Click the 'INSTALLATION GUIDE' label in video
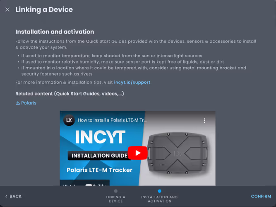 click(x=99, y=156)
